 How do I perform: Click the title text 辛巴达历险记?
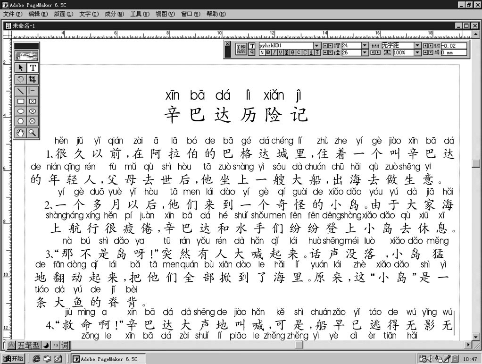236,114
